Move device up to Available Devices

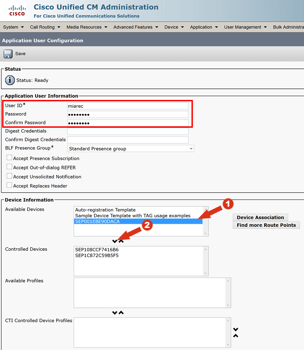121,241
